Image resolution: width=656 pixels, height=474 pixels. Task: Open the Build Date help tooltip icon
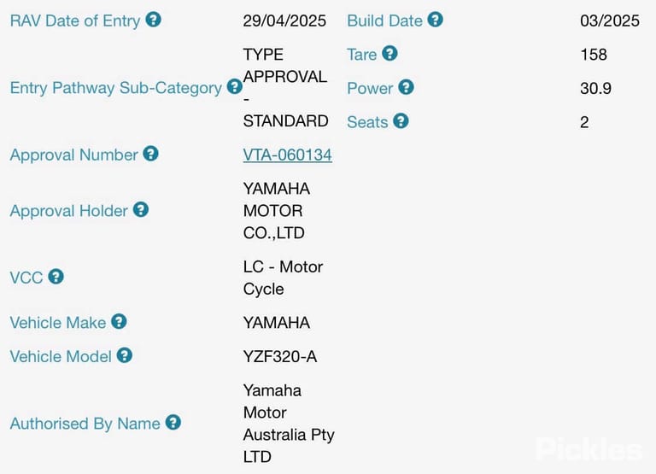(x=435, y=20)
